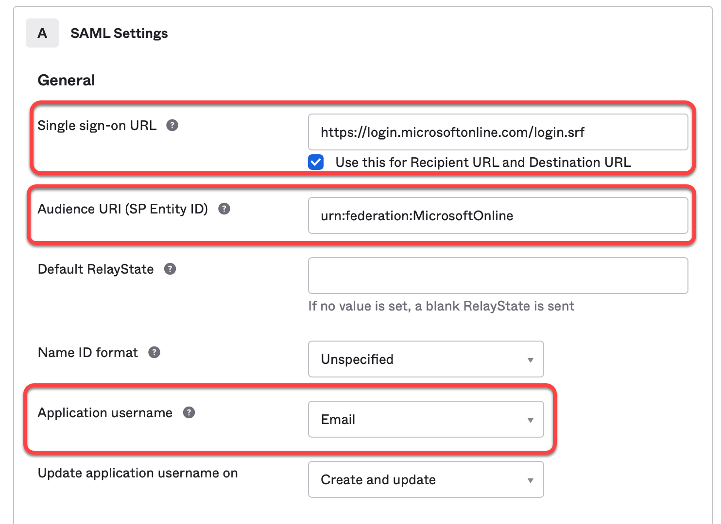Open the Name ID format dropdown
Image resolution: width=721 pixels, height=524 pixels.
coord(426,359)
